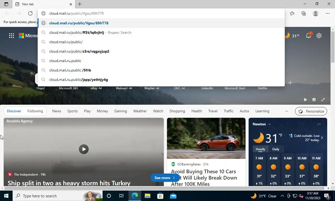The image size is (335, 201).
Task: Open the orange car article thumbnail
Action: [206, 138]
